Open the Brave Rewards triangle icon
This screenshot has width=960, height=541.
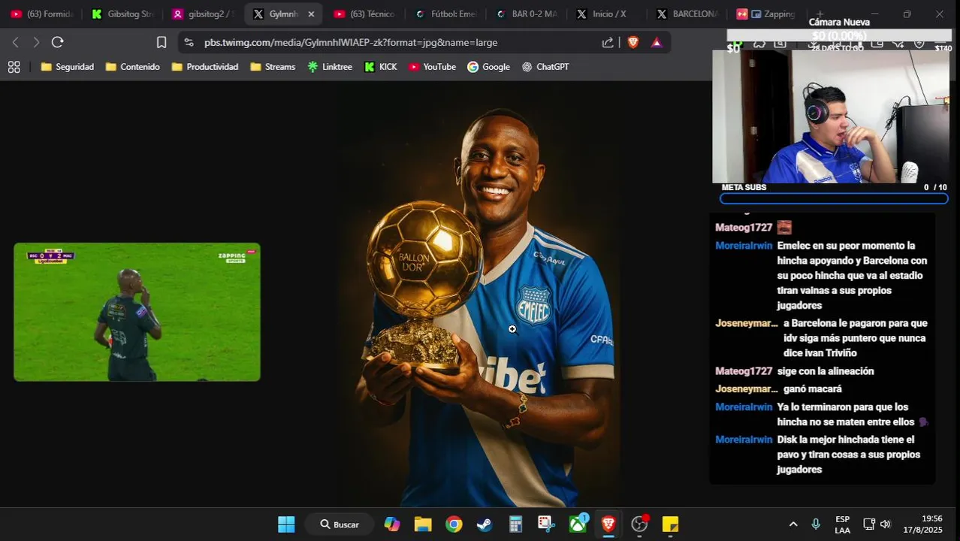pyautogui.click(x=657, y=42)
